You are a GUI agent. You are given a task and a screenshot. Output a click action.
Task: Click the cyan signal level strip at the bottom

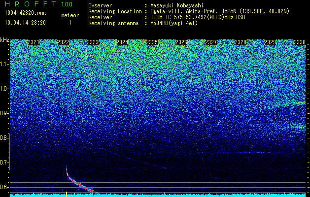(158, 195)
